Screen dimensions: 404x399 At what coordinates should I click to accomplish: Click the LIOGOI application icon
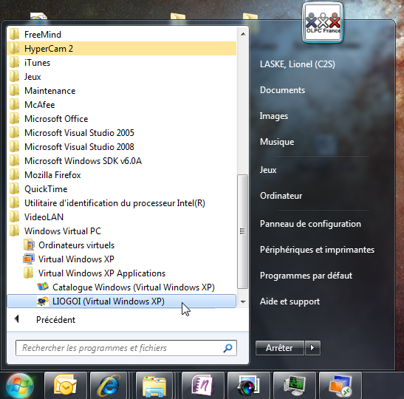pyautogui.click(x=43, y=301)
